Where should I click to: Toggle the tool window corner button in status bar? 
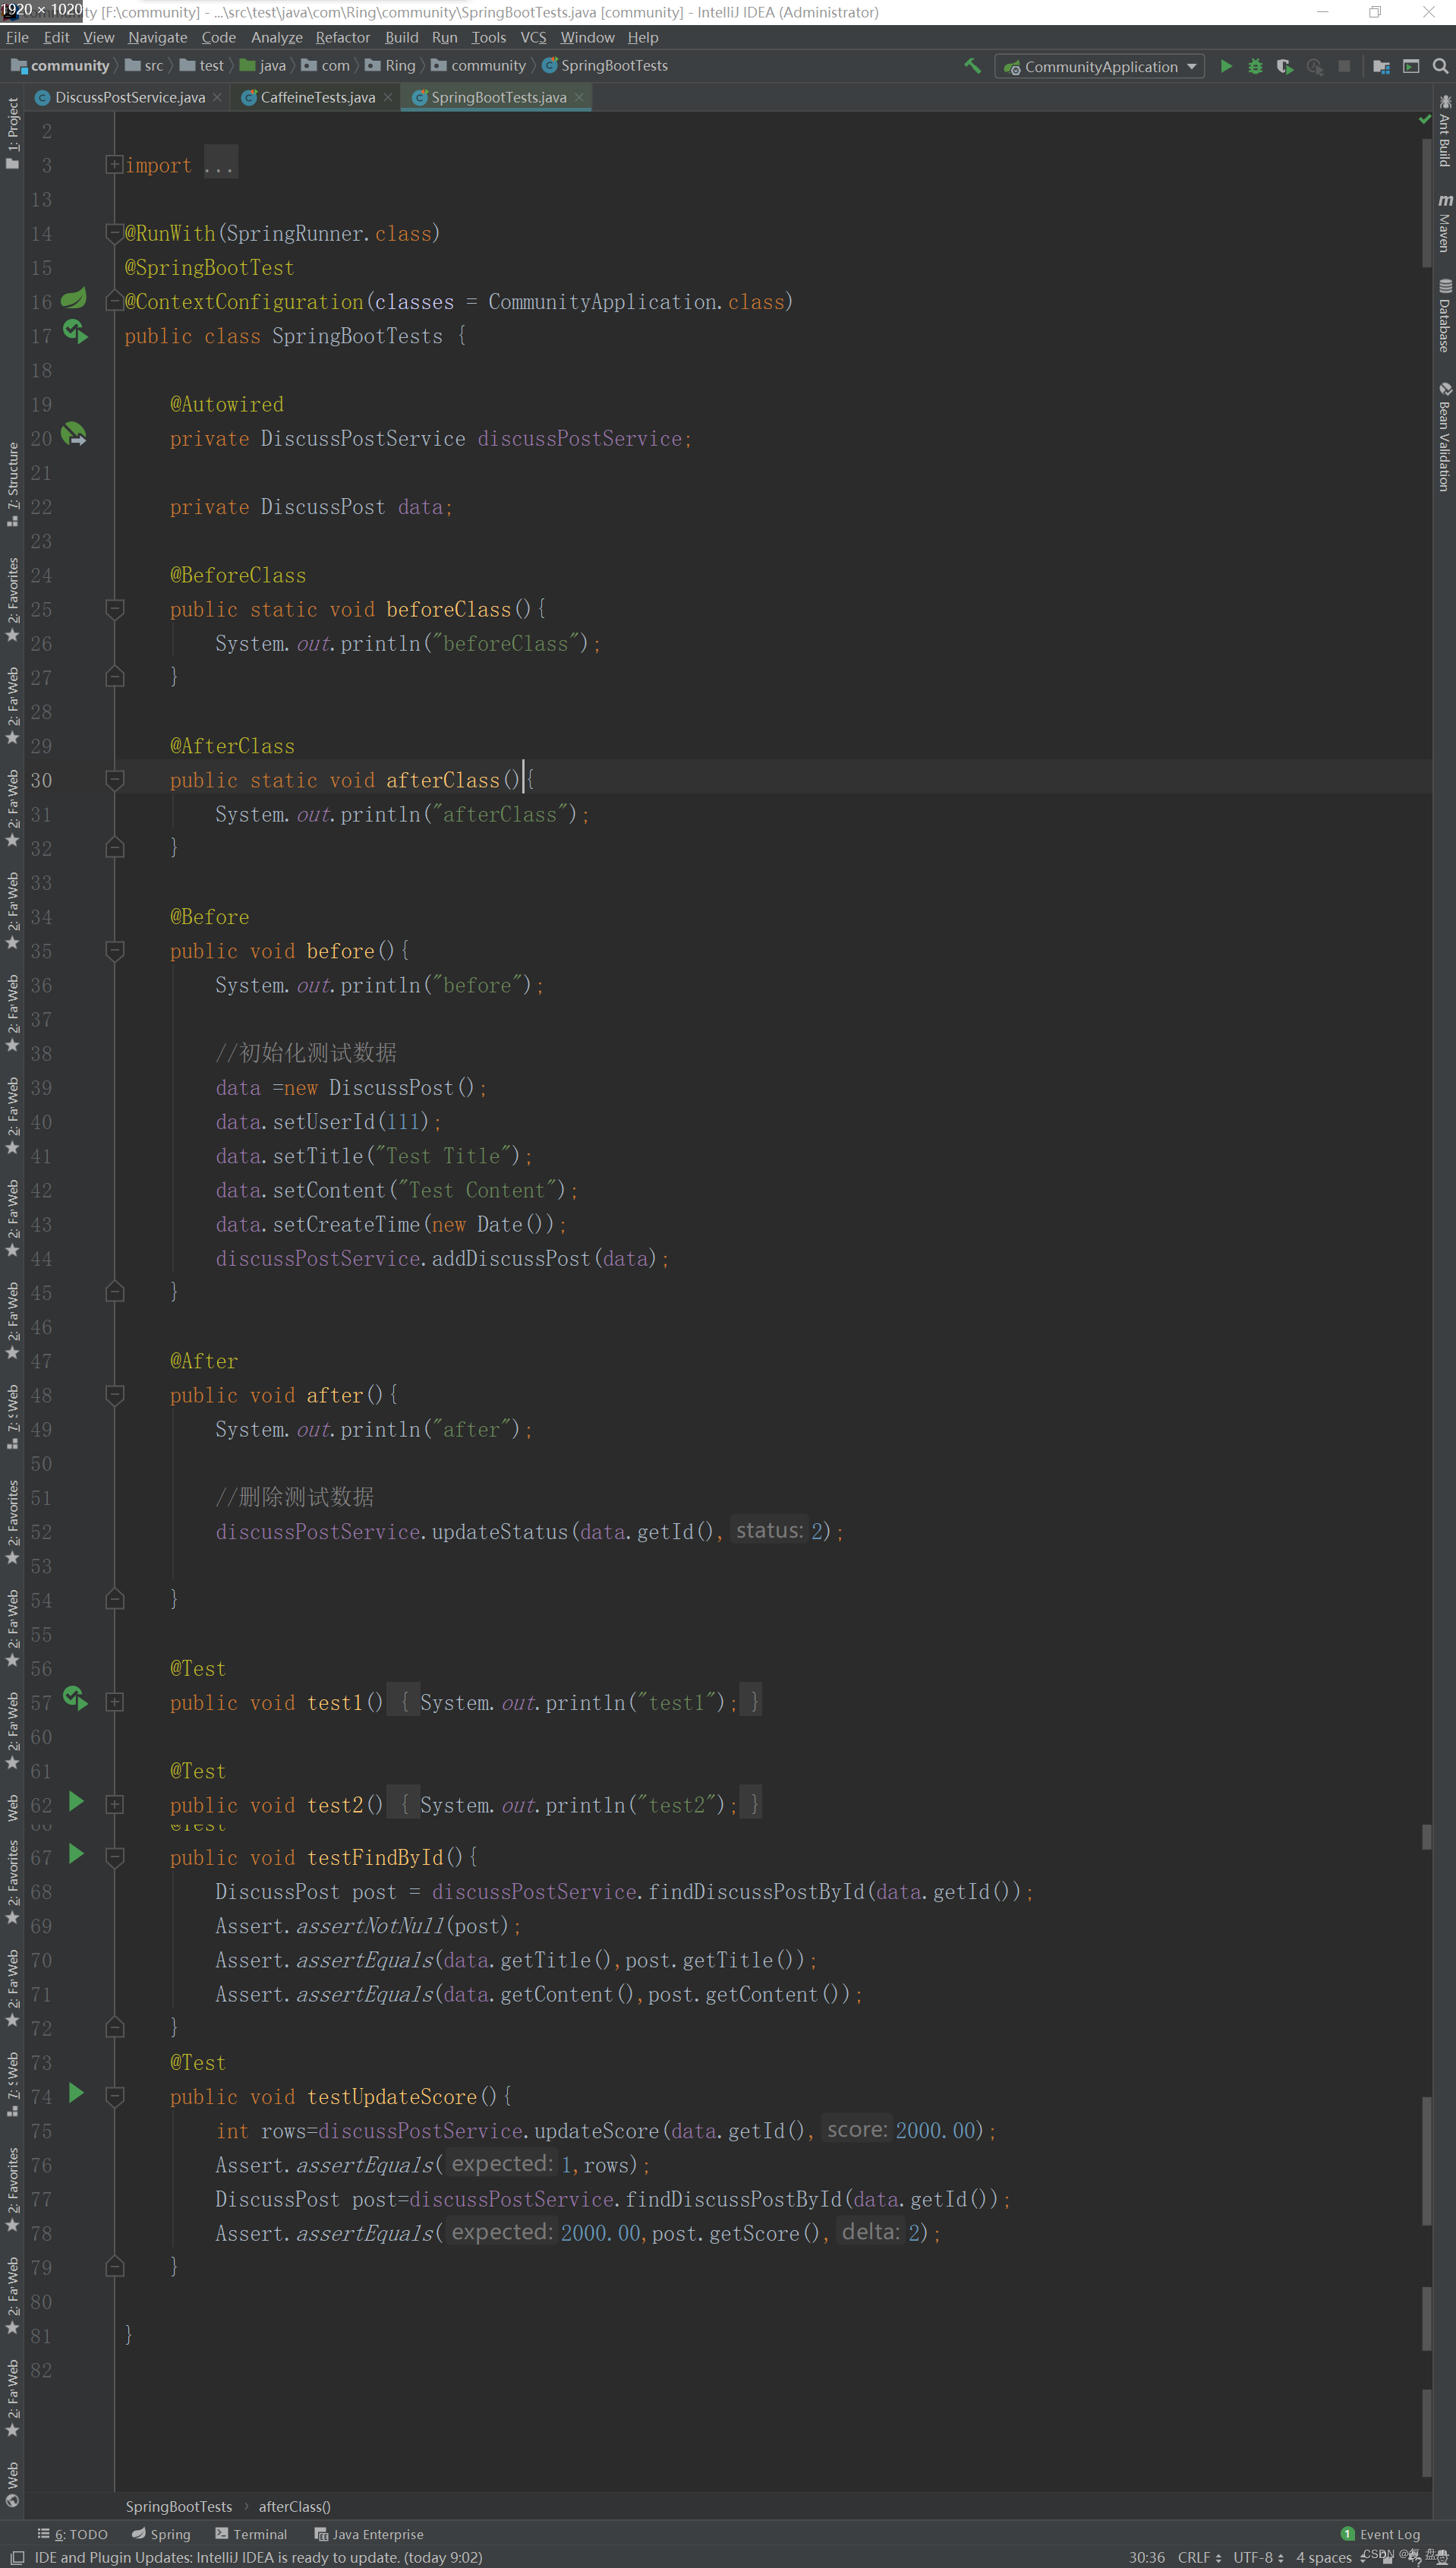17,2557
